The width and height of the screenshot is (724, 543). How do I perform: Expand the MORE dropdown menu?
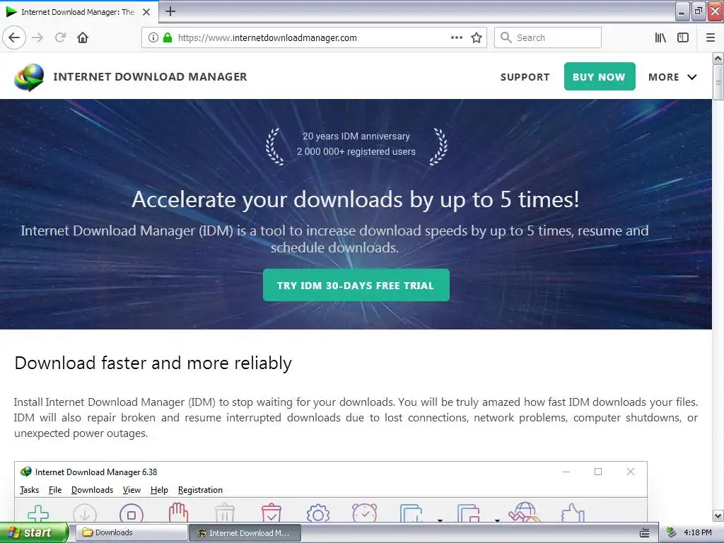tap(672, 77)
